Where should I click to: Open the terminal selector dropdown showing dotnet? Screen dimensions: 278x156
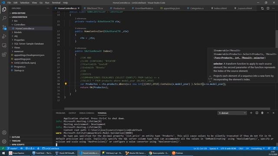click(x=232, y=113)
